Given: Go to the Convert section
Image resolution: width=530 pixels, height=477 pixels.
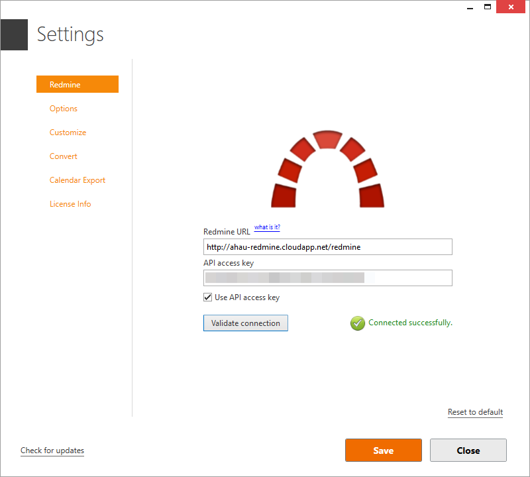Looking at the screenshot, I should (x=64, y=156).
